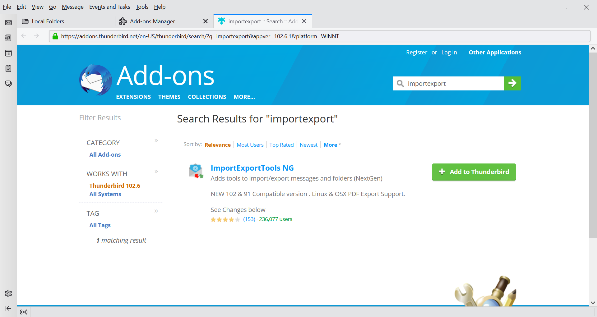Click the Register link
Screen dimensions: 597x317
pyautogui.click(x=416, y=53)
